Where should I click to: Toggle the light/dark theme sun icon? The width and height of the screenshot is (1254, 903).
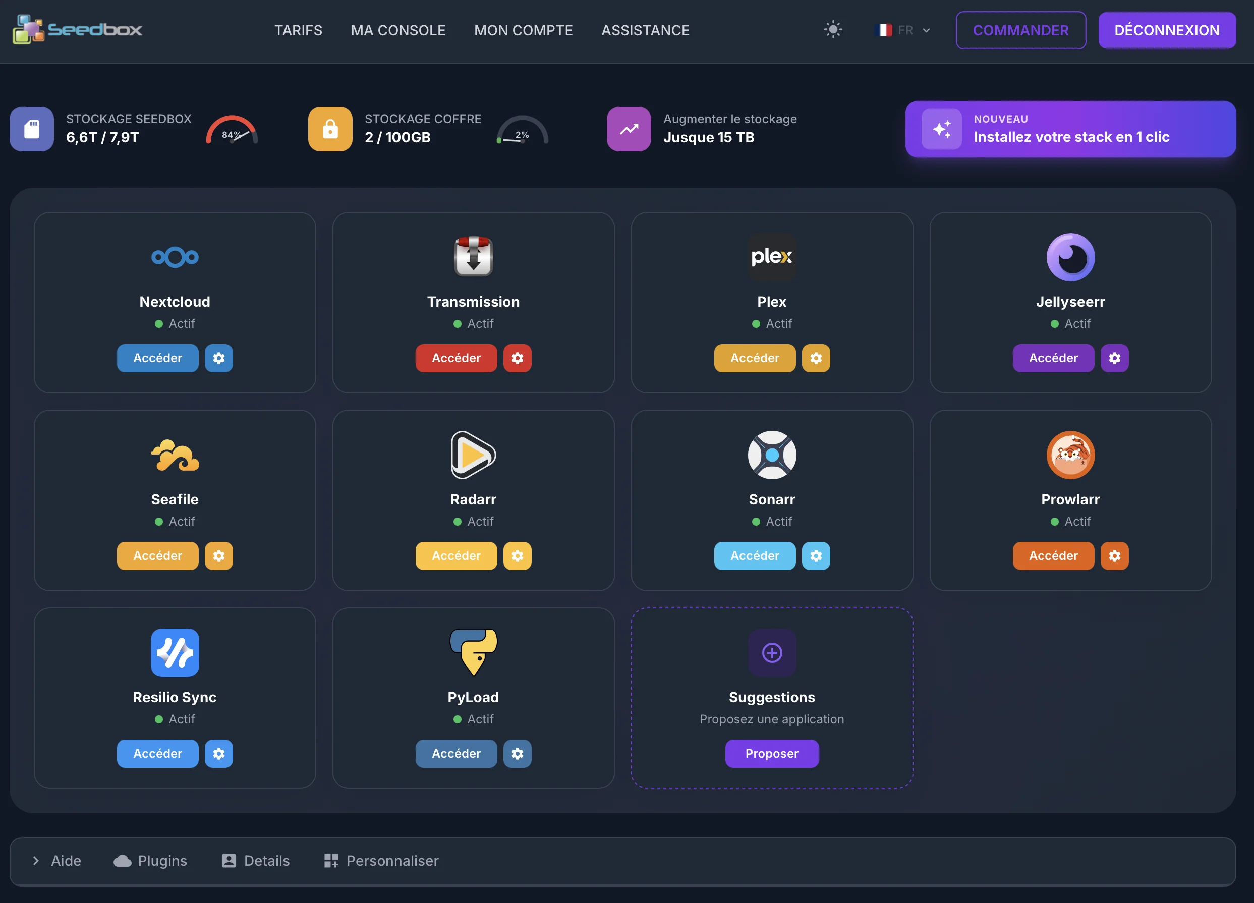tap(833, 30)
